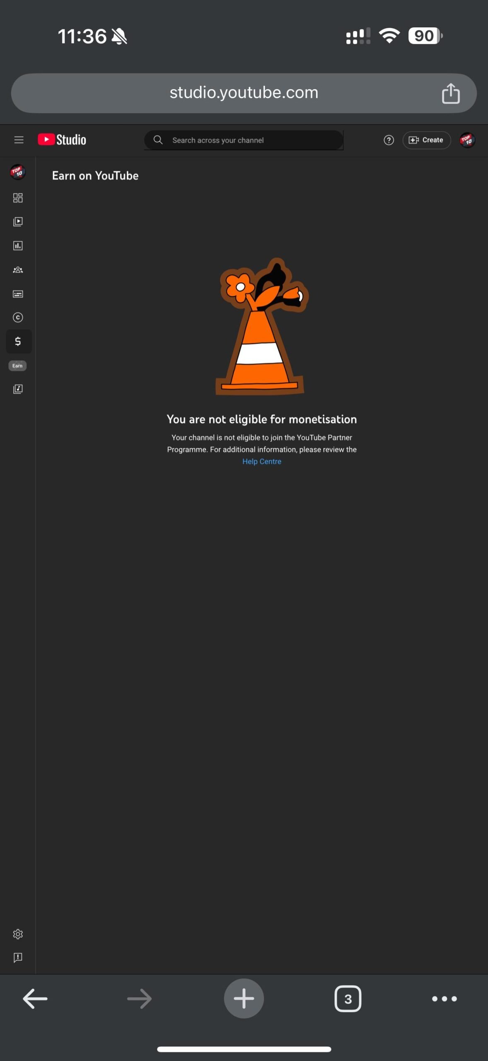Open the help question mark icon
This screenshot has height=1061, width=488.
click(389, 140)
